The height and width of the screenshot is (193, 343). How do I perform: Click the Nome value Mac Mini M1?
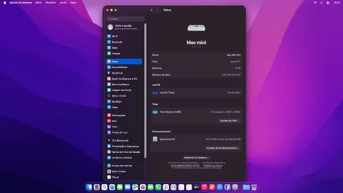pyautogui.click(x=234, y=55)
